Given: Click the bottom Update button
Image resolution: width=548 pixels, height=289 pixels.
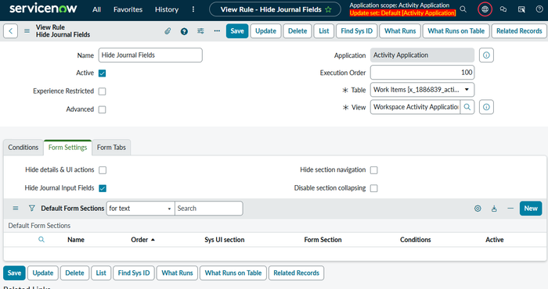Looking at the screenshot, I should pos(43,273).
